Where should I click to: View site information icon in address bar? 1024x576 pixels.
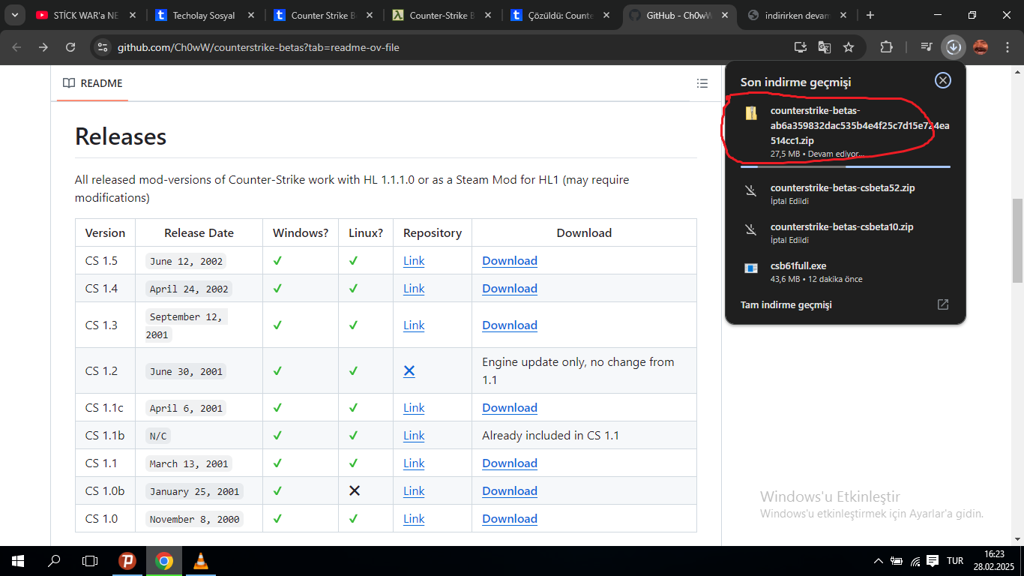pos(103,47)
